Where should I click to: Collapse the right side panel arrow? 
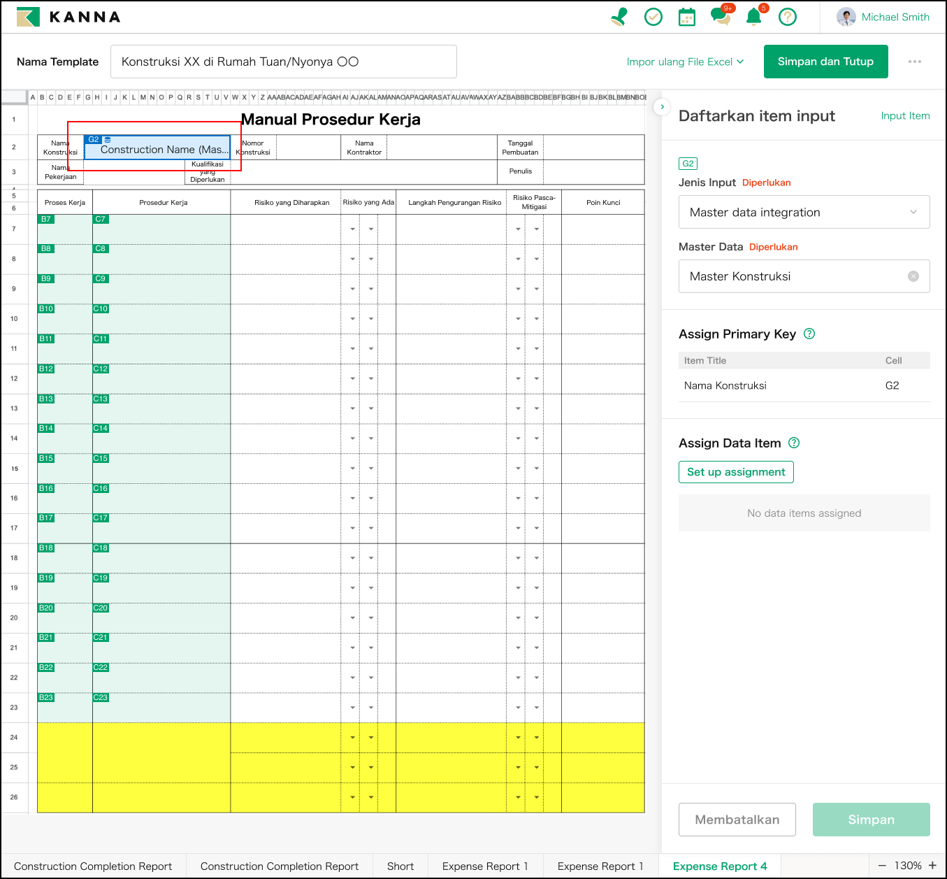(662, 107)
